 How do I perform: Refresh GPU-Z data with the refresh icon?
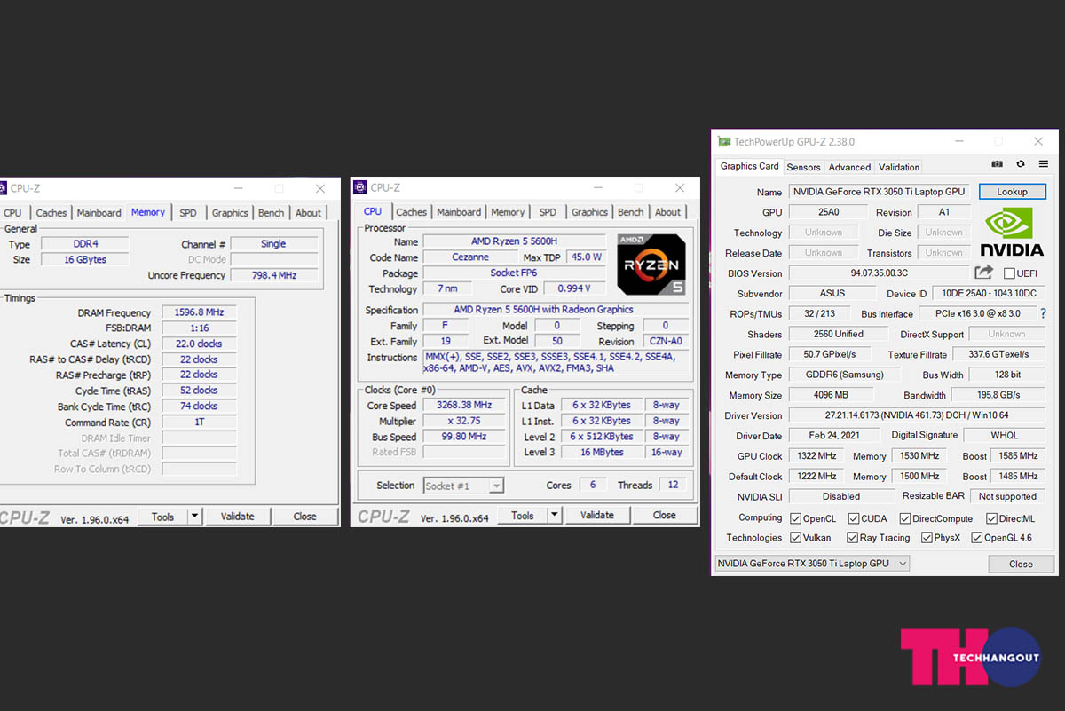[1021, 164]
